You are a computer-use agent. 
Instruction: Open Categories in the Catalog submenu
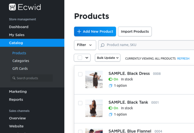point(21,61)
